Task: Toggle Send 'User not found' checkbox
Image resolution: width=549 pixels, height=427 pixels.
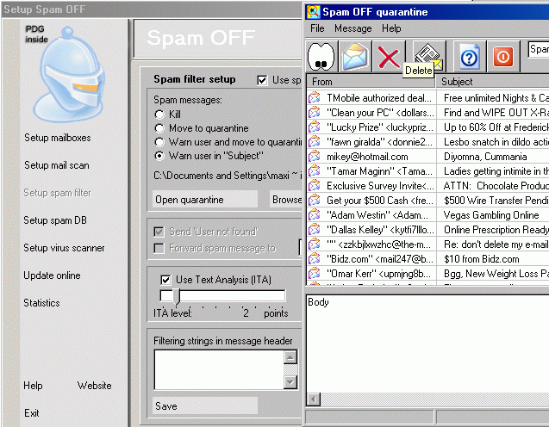Action: coord(159,232)
